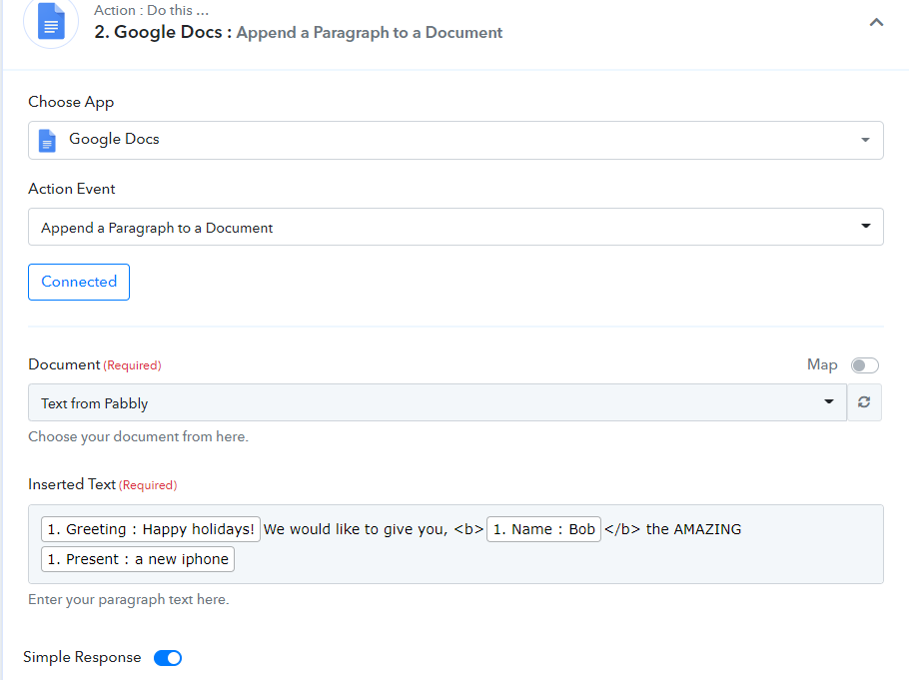Screen dimensions: 909x680
Task: Click the Action : Do this ... label
Action: pos(151,10)
